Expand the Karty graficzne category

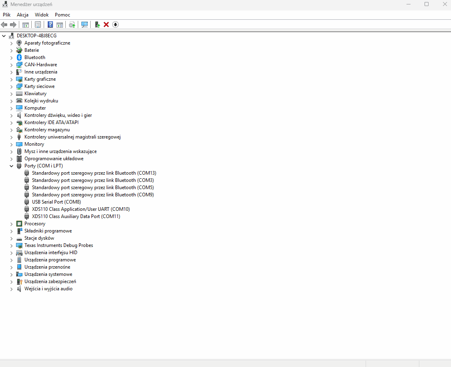point(12,79)
